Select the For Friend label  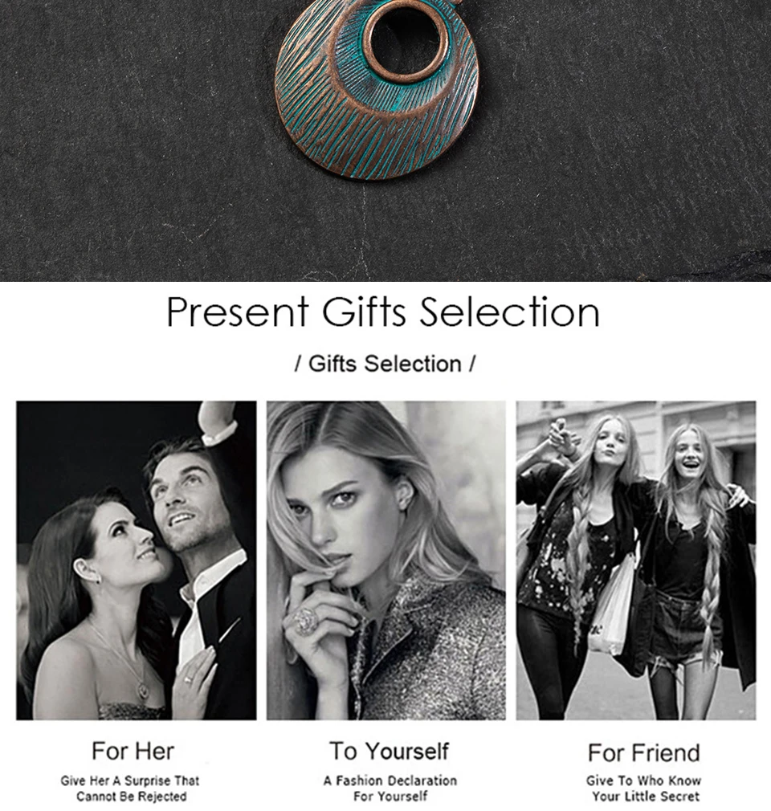[x=644, y=752]
